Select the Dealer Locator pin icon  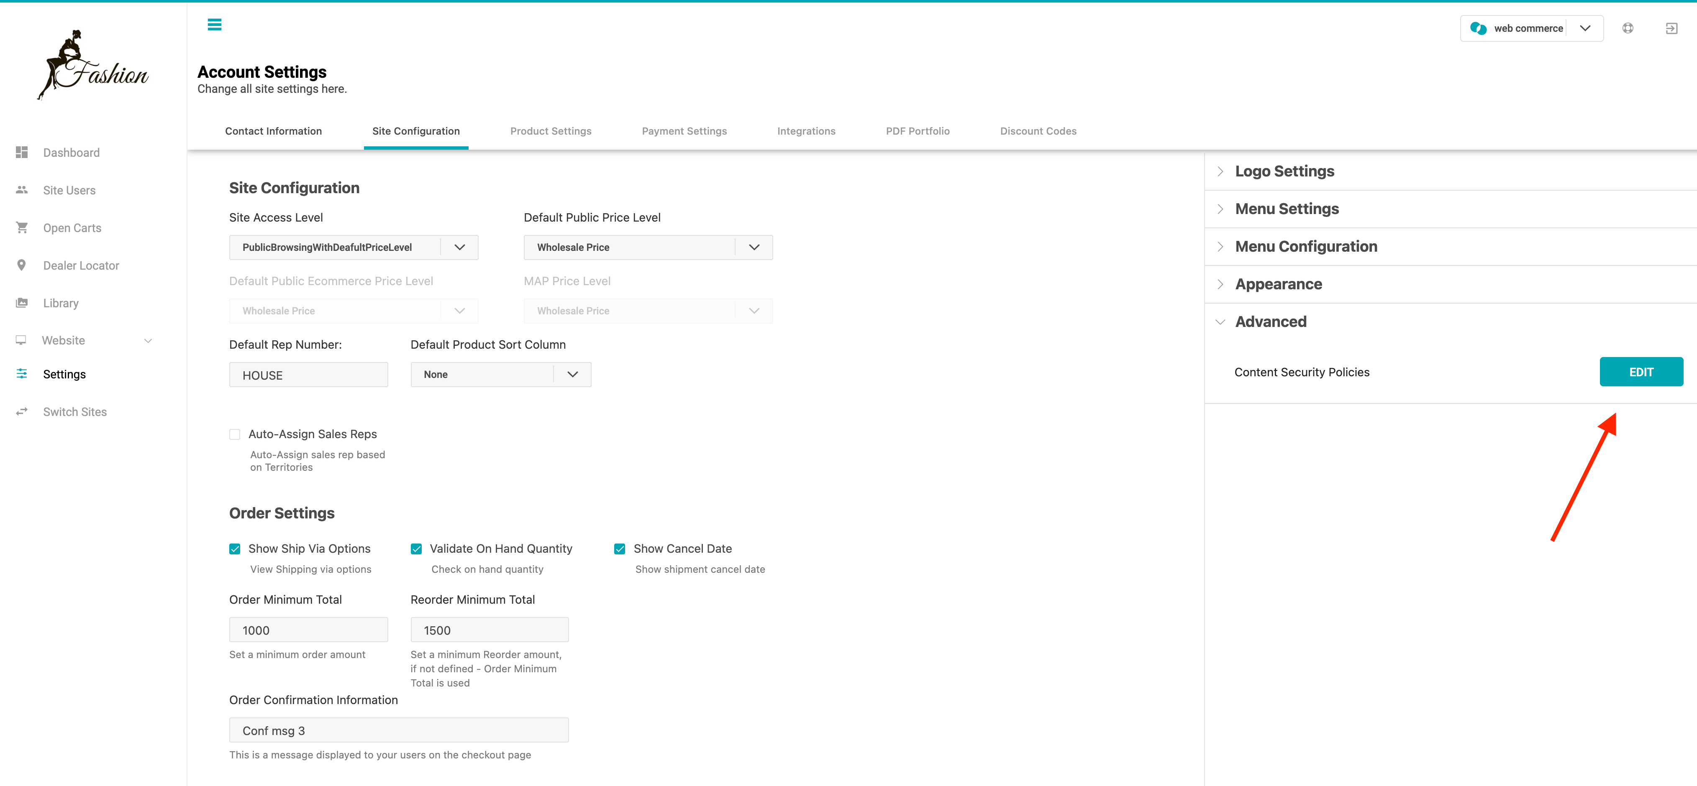(x=22, y=265)
